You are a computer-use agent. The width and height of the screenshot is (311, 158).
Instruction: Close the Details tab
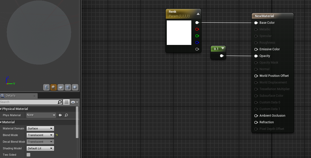point(34,96)
